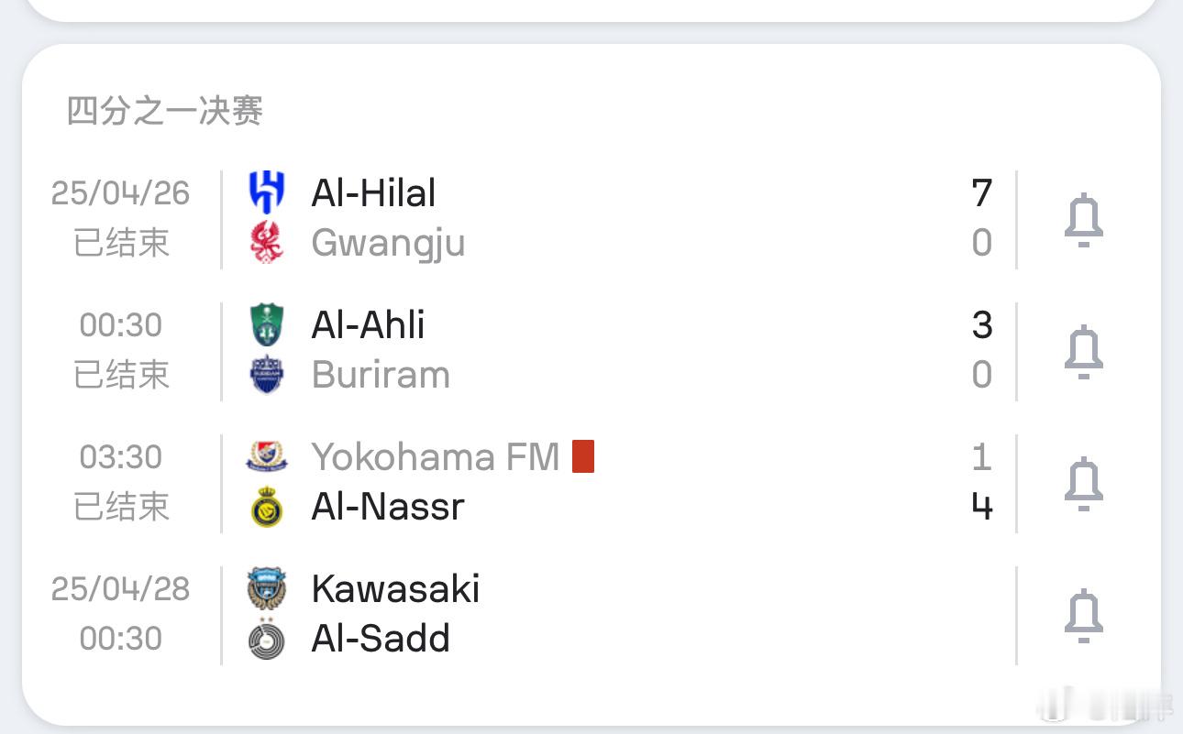Click the 四分之一决赛 section heading
The height and width of the screenshot is (734, 1183).
165,111
